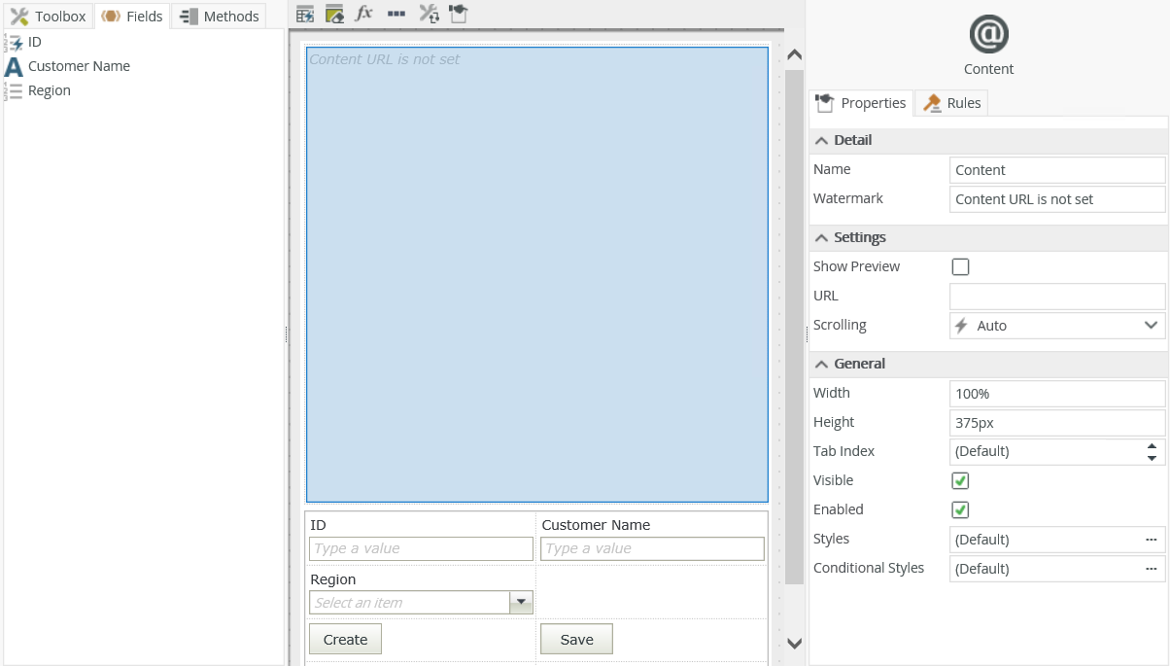This screenshot has width=1170, height=666.
Task: Click the auto-generate table toolbar icon
Action: 305,14
